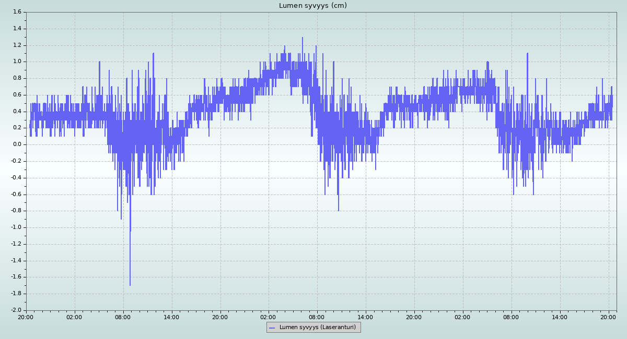This screenshot has width=627, height=339.
Task: Click the last 14:00 label on the time axis
Action: 560,317
